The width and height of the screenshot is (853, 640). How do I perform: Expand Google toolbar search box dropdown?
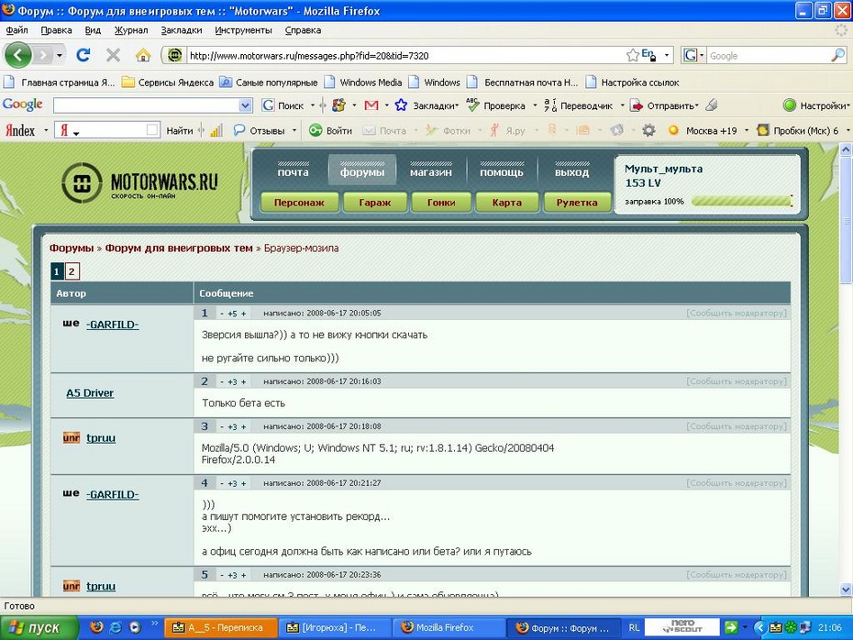(245, 105)
